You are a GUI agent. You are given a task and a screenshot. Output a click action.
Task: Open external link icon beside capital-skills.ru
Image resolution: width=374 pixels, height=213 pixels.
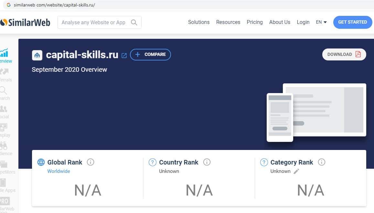[x=124, y=55]
